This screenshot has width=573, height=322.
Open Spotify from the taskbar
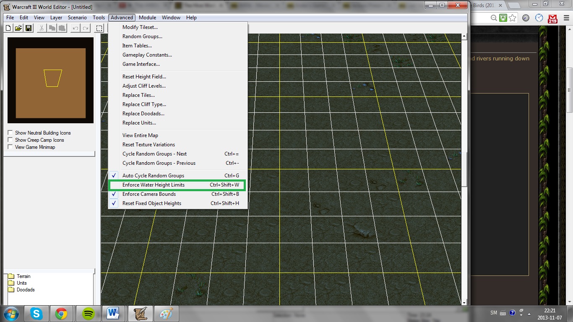(88, 314)
